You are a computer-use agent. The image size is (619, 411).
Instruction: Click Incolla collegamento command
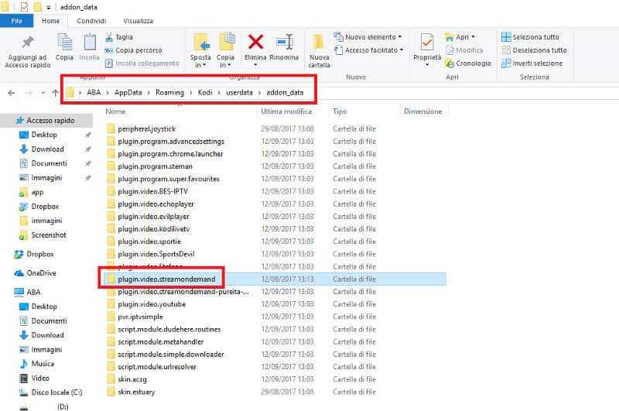point(142,63)
